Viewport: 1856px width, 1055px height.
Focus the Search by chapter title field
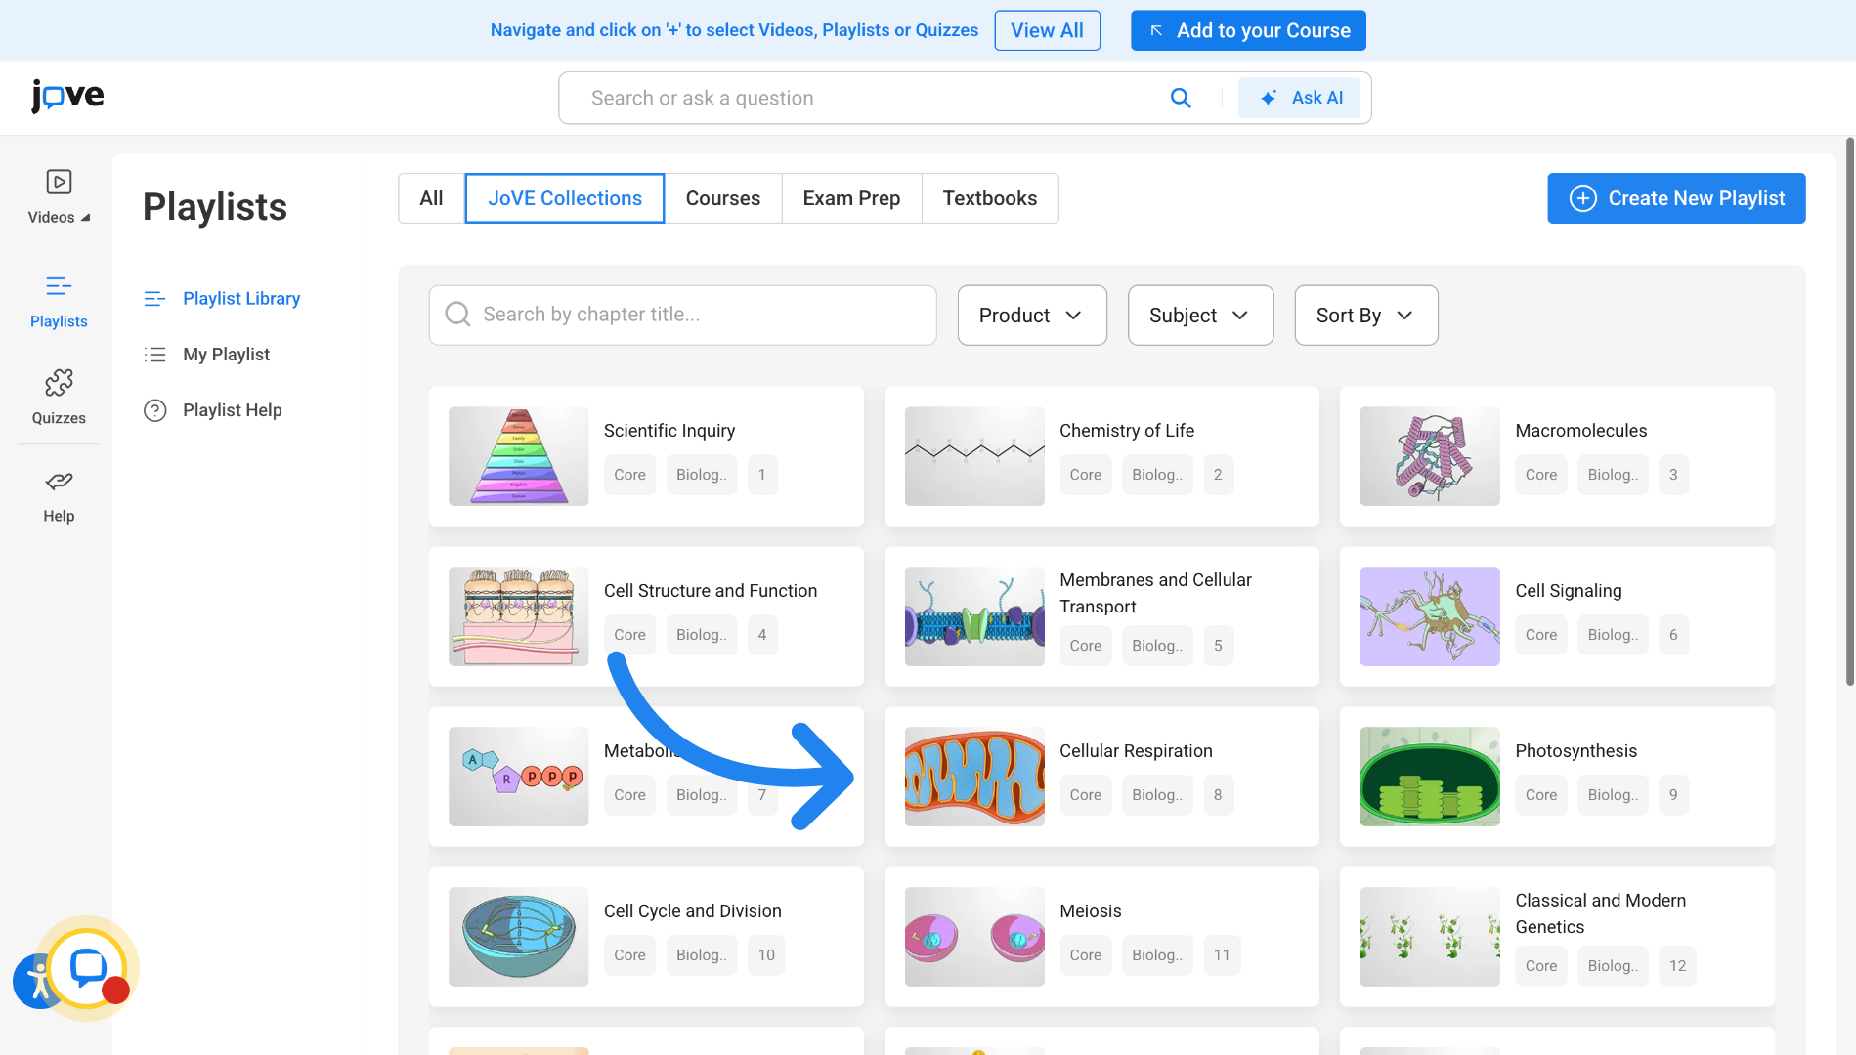coord(682,315)
